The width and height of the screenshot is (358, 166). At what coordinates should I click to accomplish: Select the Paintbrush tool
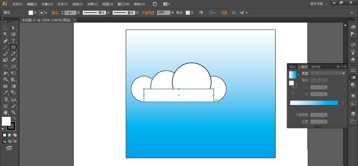[6, 54]
